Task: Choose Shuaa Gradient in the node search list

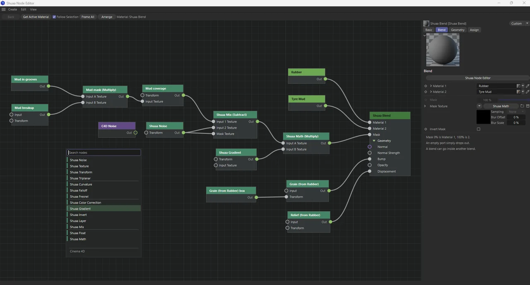Action: pyautogui.click(x=104, y=209)
